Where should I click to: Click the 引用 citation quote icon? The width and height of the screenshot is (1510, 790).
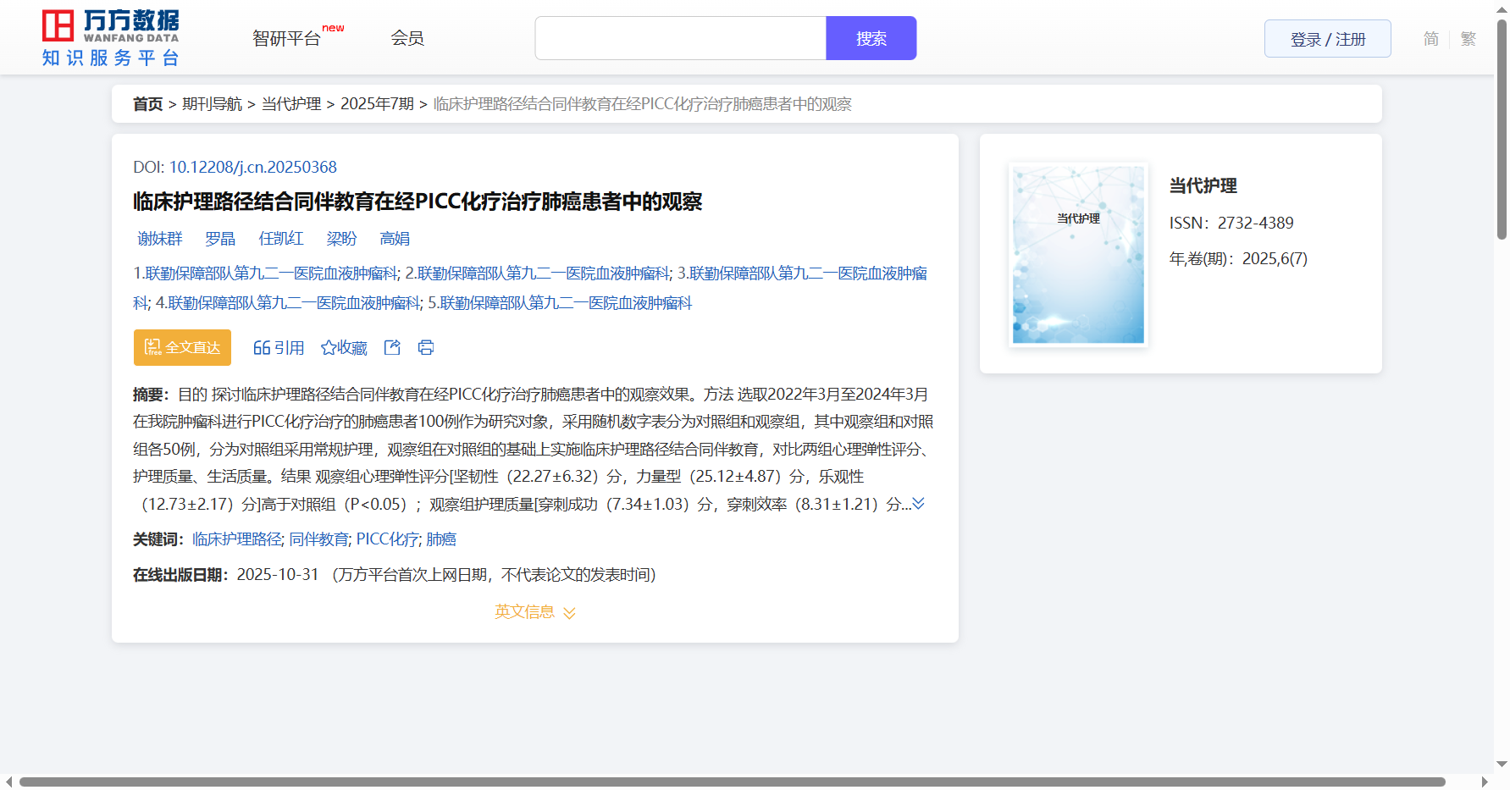pos(262,348)
